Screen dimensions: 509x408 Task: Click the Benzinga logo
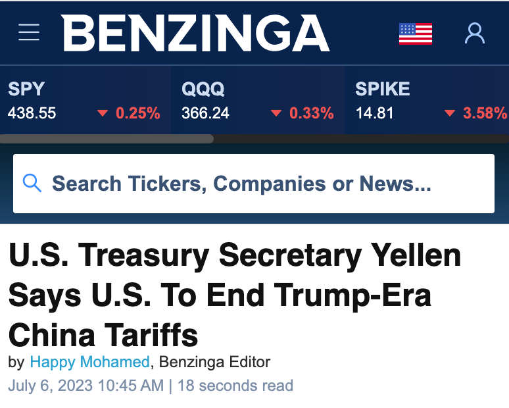click(196, 33)
